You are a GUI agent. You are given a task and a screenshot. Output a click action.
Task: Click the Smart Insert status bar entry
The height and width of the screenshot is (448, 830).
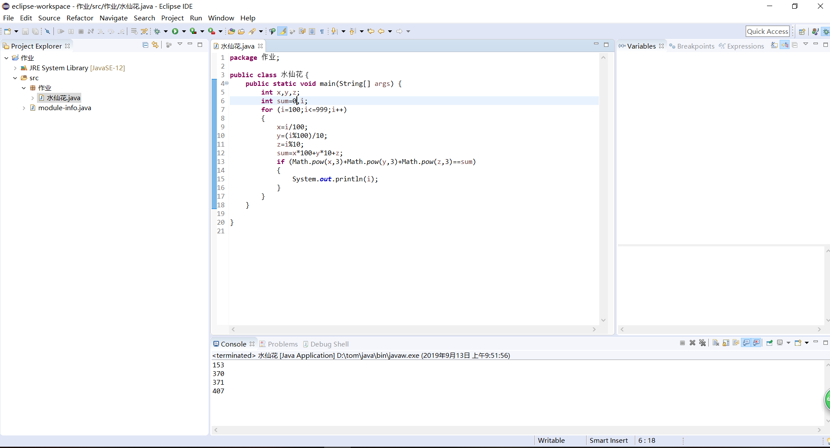[x=608, y=440]
